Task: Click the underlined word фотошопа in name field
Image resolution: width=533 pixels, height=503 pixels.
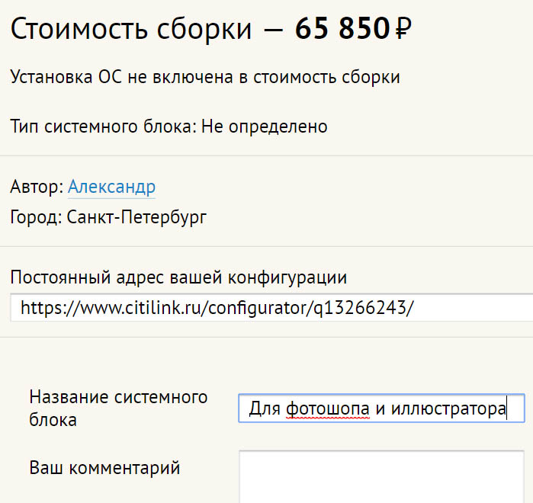Action: coord(328,409)
